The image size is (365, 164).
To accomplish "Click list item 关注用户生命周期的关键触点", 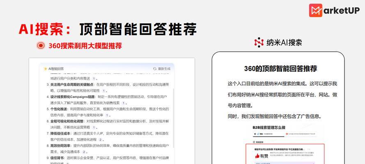I will pyautogui.click(x=72, y=84).
